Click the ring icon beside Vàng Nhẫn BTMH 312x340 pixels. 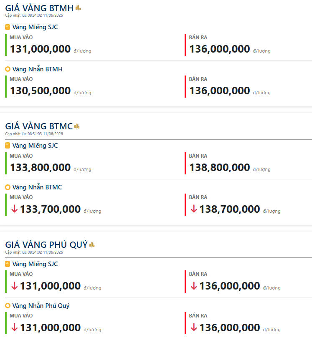click(8, 69)
